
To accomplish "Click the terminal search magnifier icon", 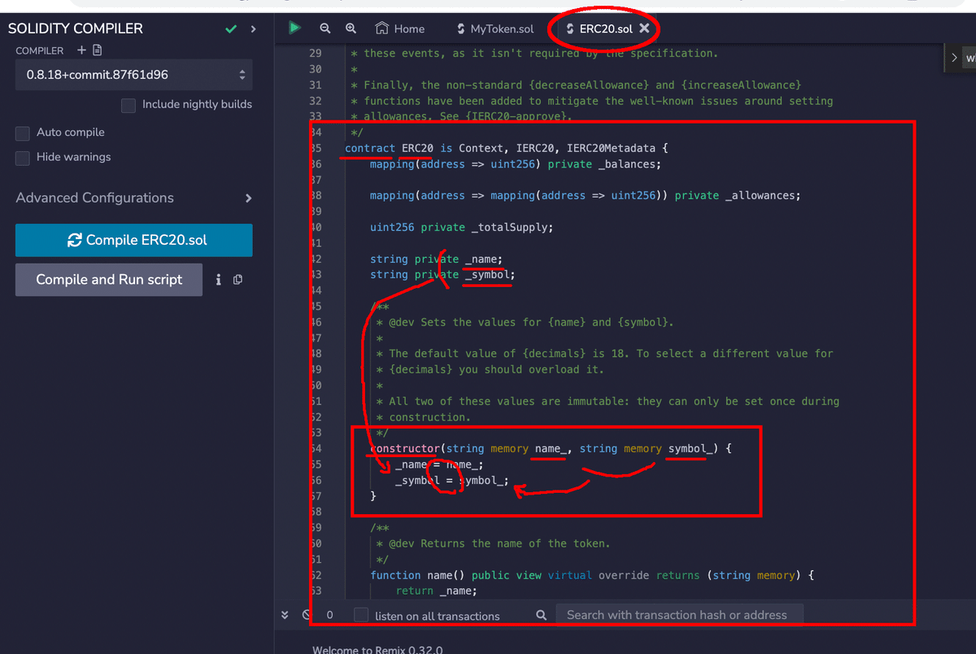I will [542, 615].
